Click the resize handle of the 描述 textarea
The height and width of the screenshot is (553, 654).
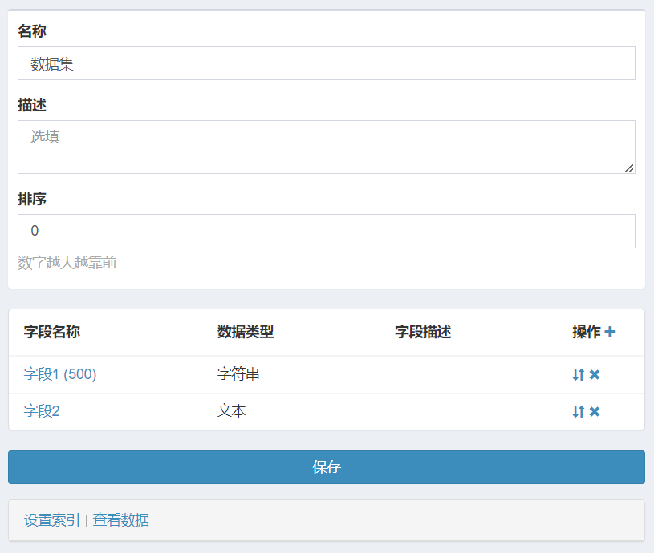629,168
